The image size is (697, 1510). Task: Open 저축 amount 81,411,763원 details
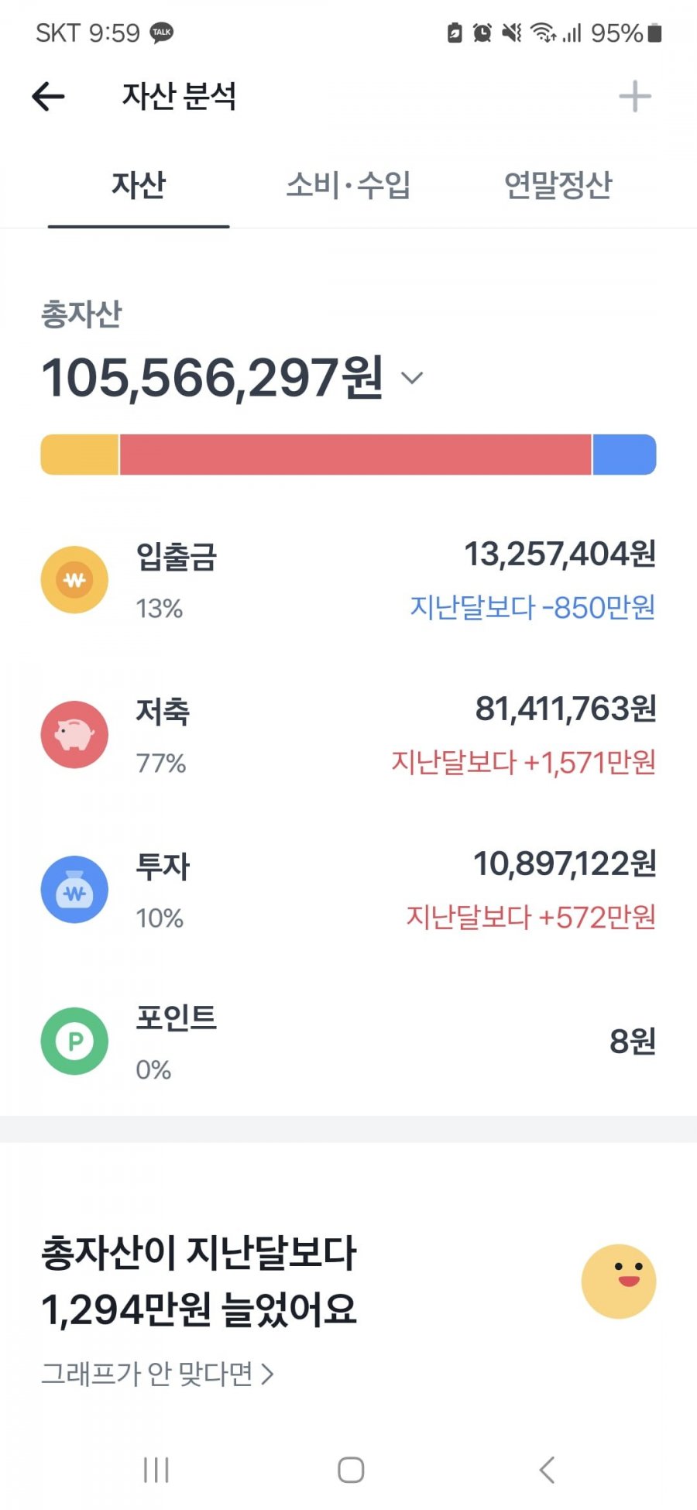click(565, 709)
